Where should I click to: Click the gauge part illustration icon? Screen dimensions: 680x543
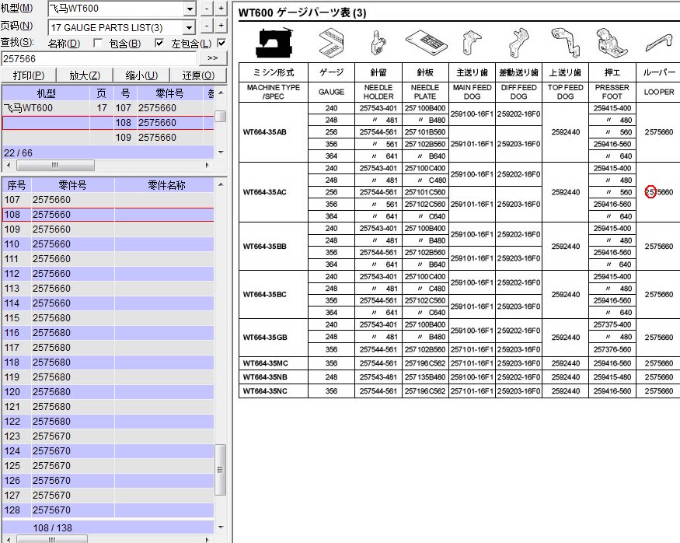[x=331, y=43]
